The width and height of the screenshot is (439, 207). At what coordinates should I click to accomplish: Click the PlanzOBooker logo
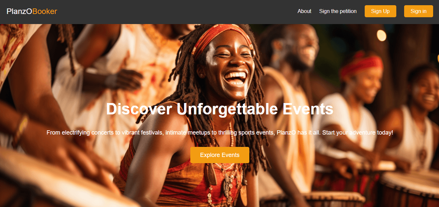pos(32,11)
